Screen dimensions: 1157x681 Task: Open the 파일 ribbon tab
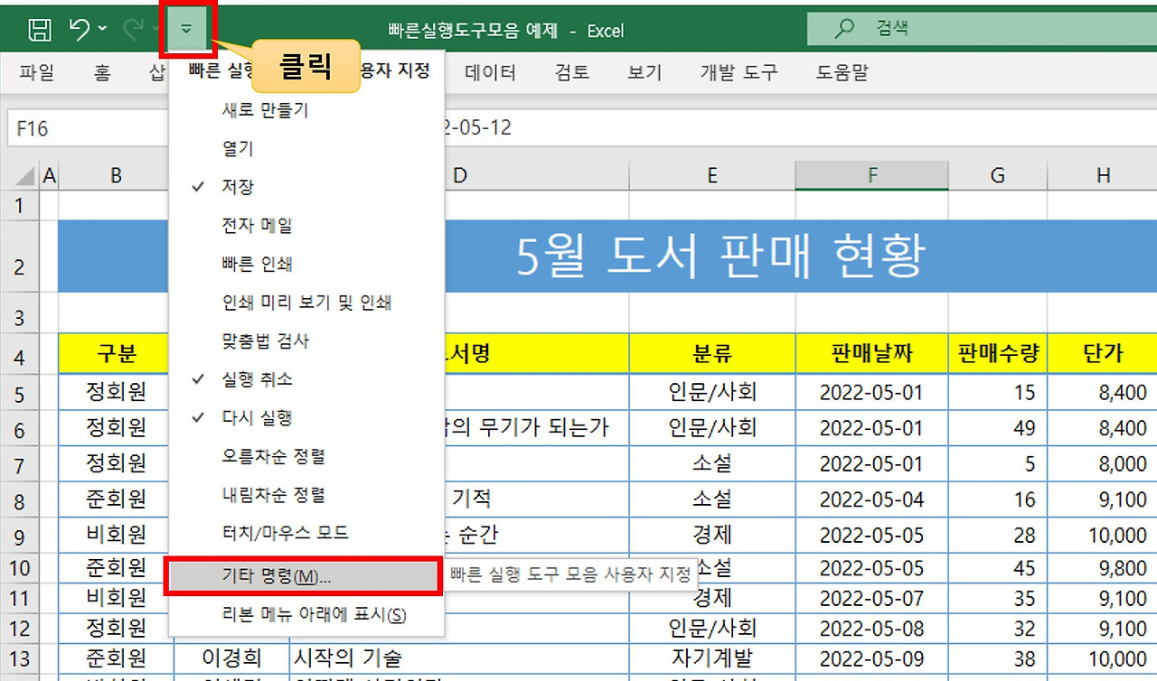(35, 73)
